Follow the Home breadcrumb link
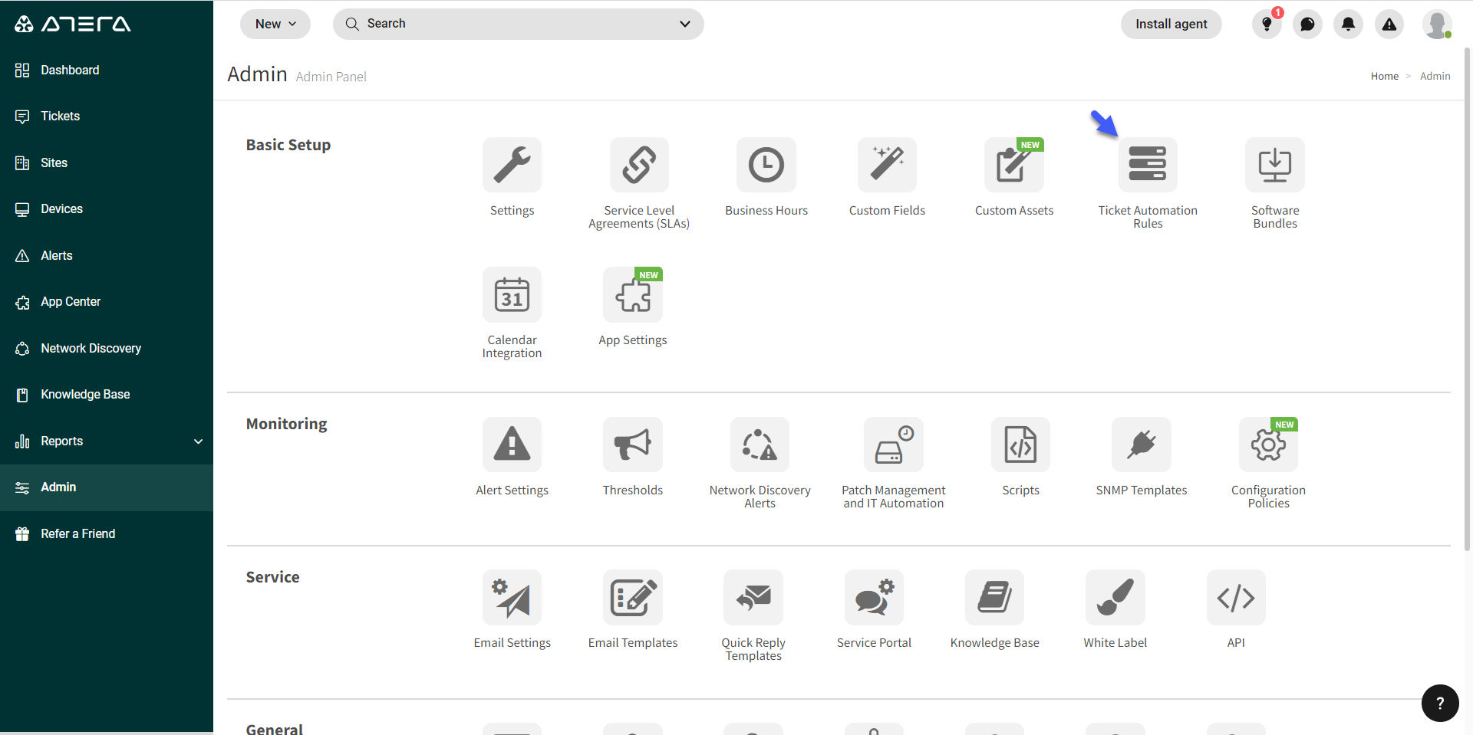Viewport: 1473px width, 735px height. coord(1384,76)
